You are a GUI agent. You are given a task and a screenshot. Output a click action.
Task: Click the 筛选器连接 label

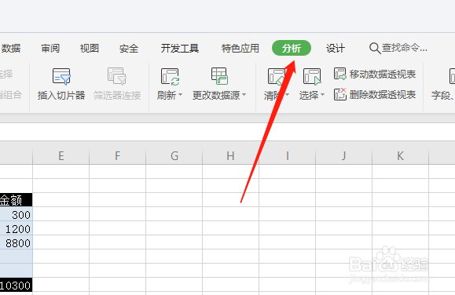tap(117, 95)
